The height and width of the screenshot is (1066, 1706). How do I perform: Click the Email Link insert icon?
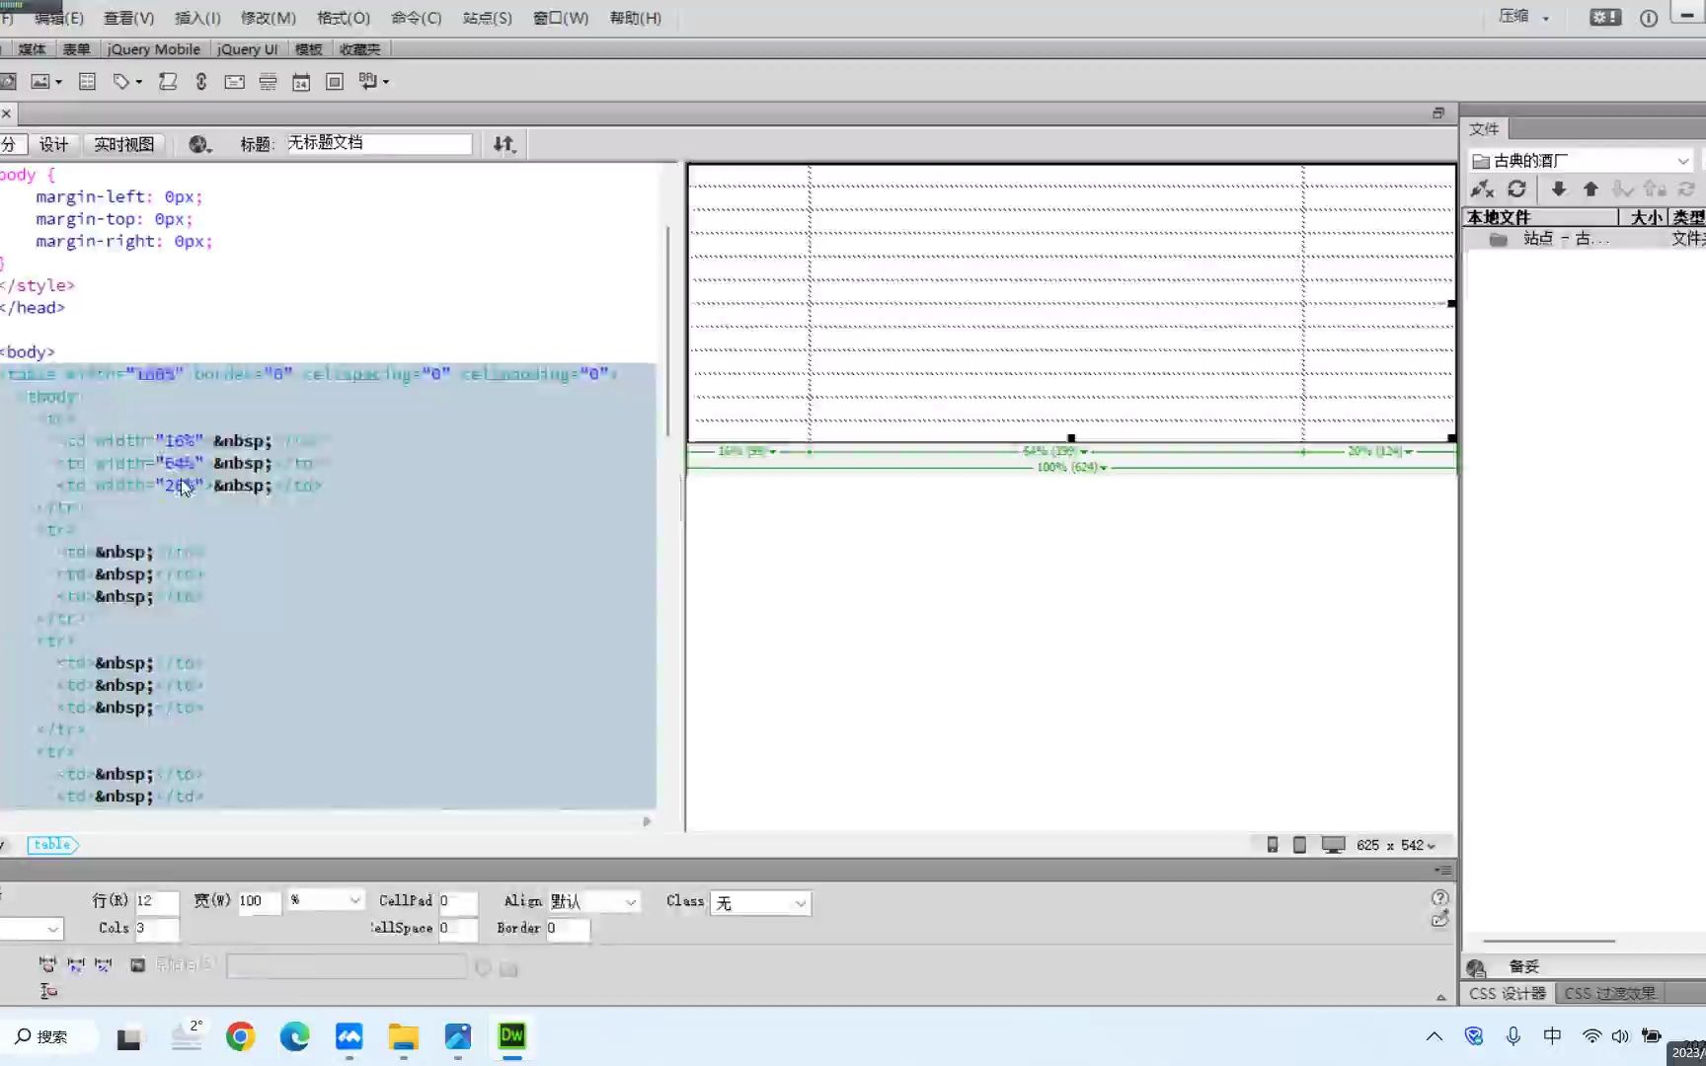point(234,82)
